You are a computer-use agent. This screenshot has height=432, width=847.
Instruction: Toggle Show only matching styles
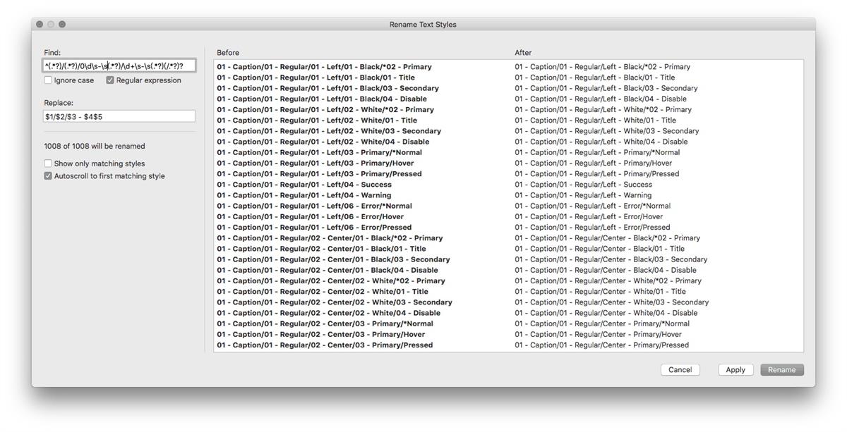[x=49, y=163]
